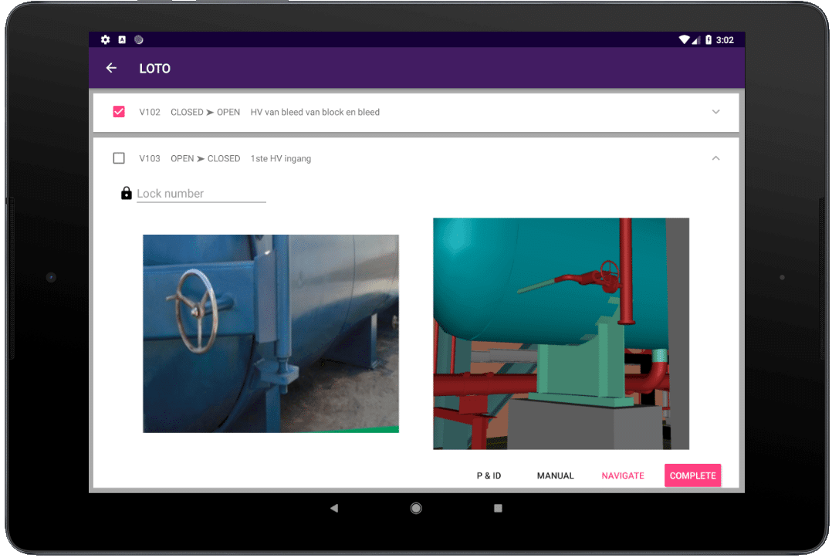
Task: Focus the Lock number input field
Action: [201, 194]
